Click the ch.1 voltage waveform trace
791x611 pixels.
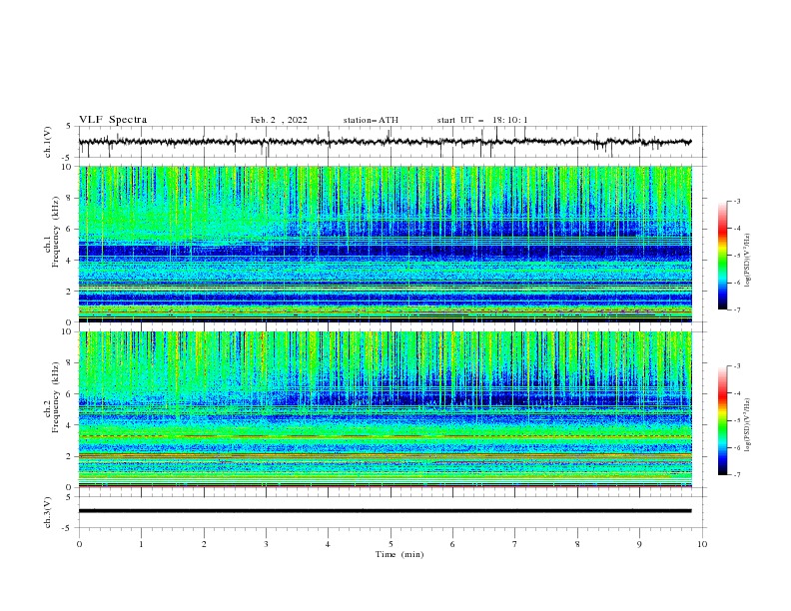(x=385, y=142)
